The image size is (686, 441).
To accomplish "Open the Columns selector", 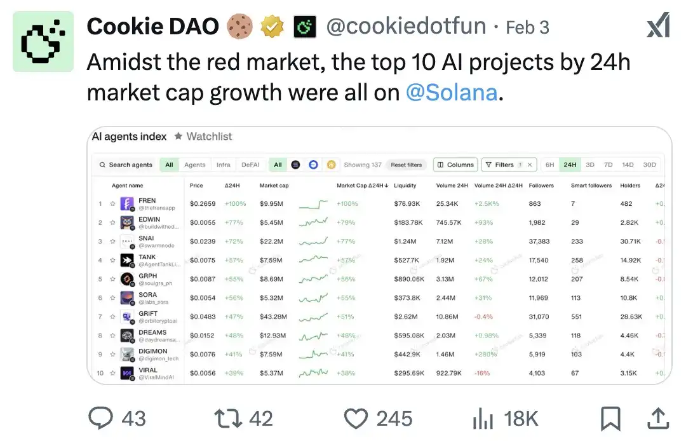I will pyautogui.click(x=455, y=165).
